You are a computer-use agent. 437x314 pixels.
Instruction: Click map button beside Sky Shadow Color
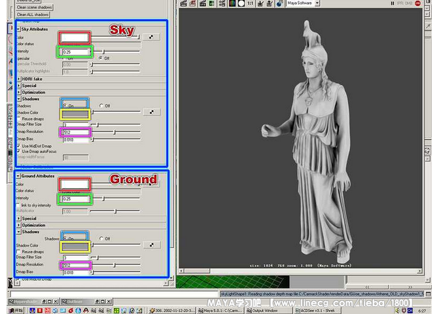(x=151, y=112)
